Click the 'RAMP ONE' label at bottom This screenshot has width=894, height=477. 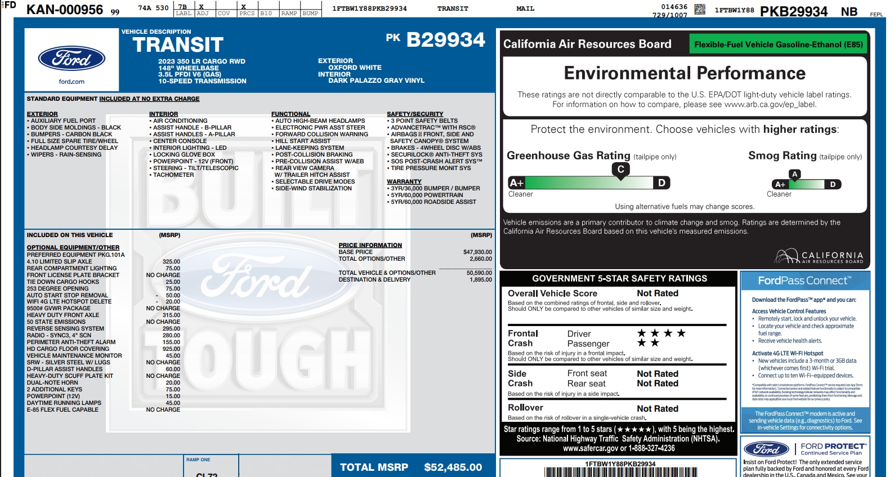pos(198,460)
